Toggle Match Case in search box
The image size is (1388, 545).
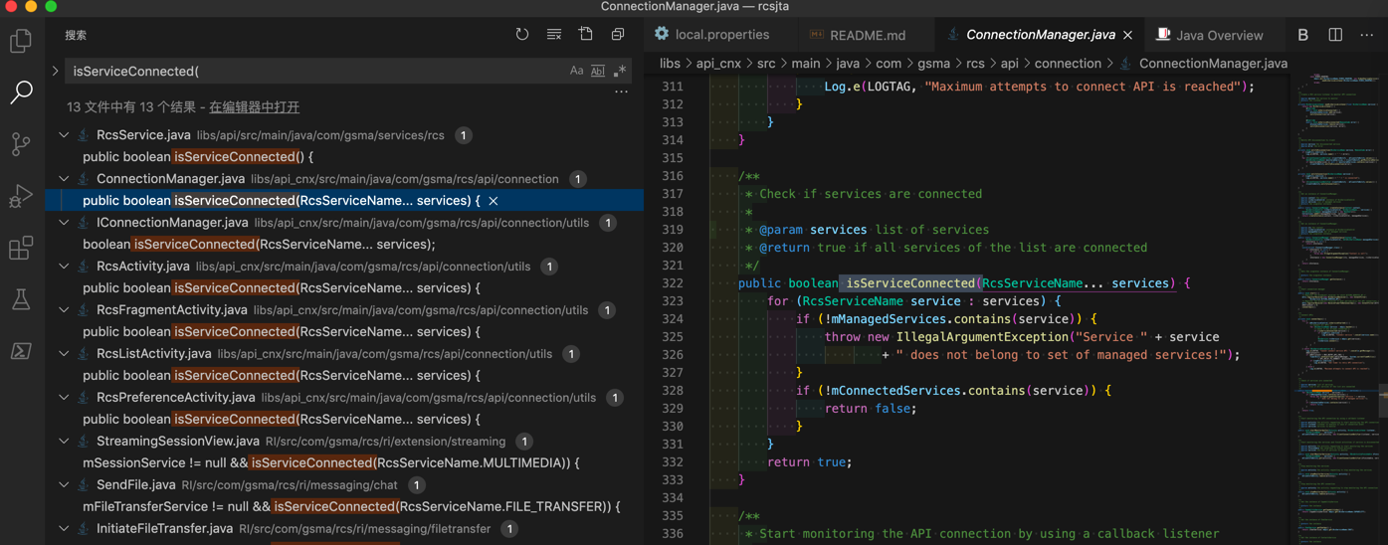576,72
